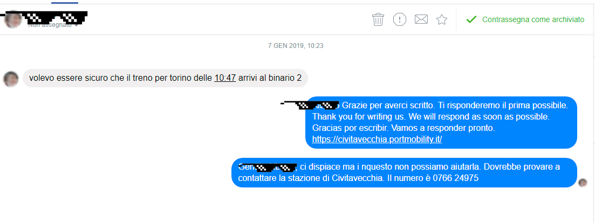This screenshot has height=223, width=595.
Task: Select the 'ci dispiace ma' reply bubble
Action: pyautogui.click(x=404, y=172)
